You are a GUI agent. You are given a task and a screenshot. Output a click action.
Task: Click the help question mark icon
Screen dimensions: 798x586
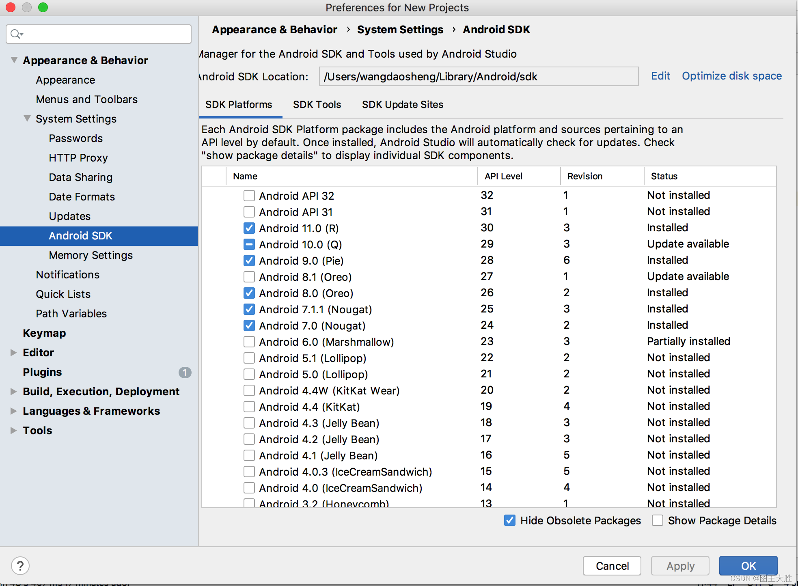pos(20,565)
